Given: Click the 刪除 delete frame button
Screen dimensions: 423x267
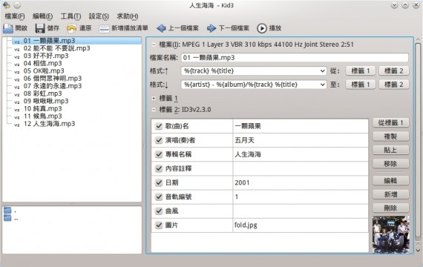Looking at the screenshot, I should [x=390, y=208].
